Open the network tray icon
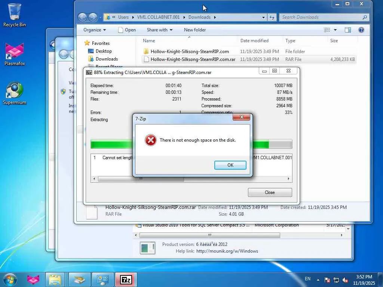 tap(336, 280)
